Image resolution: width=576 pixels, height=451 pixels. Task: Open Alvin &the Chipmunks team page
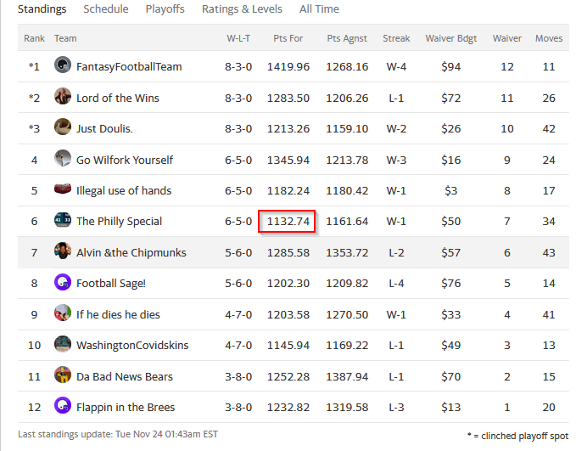(x=131, y=252)
